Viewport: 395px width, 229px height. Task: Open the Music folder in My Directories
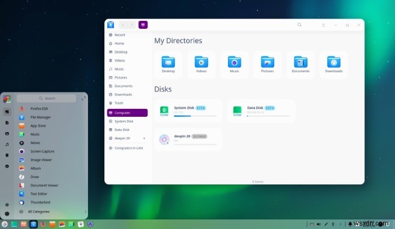(x=234, y=65)
